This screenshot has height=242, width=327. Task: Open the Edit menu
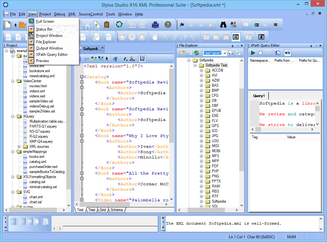[22, 14]
